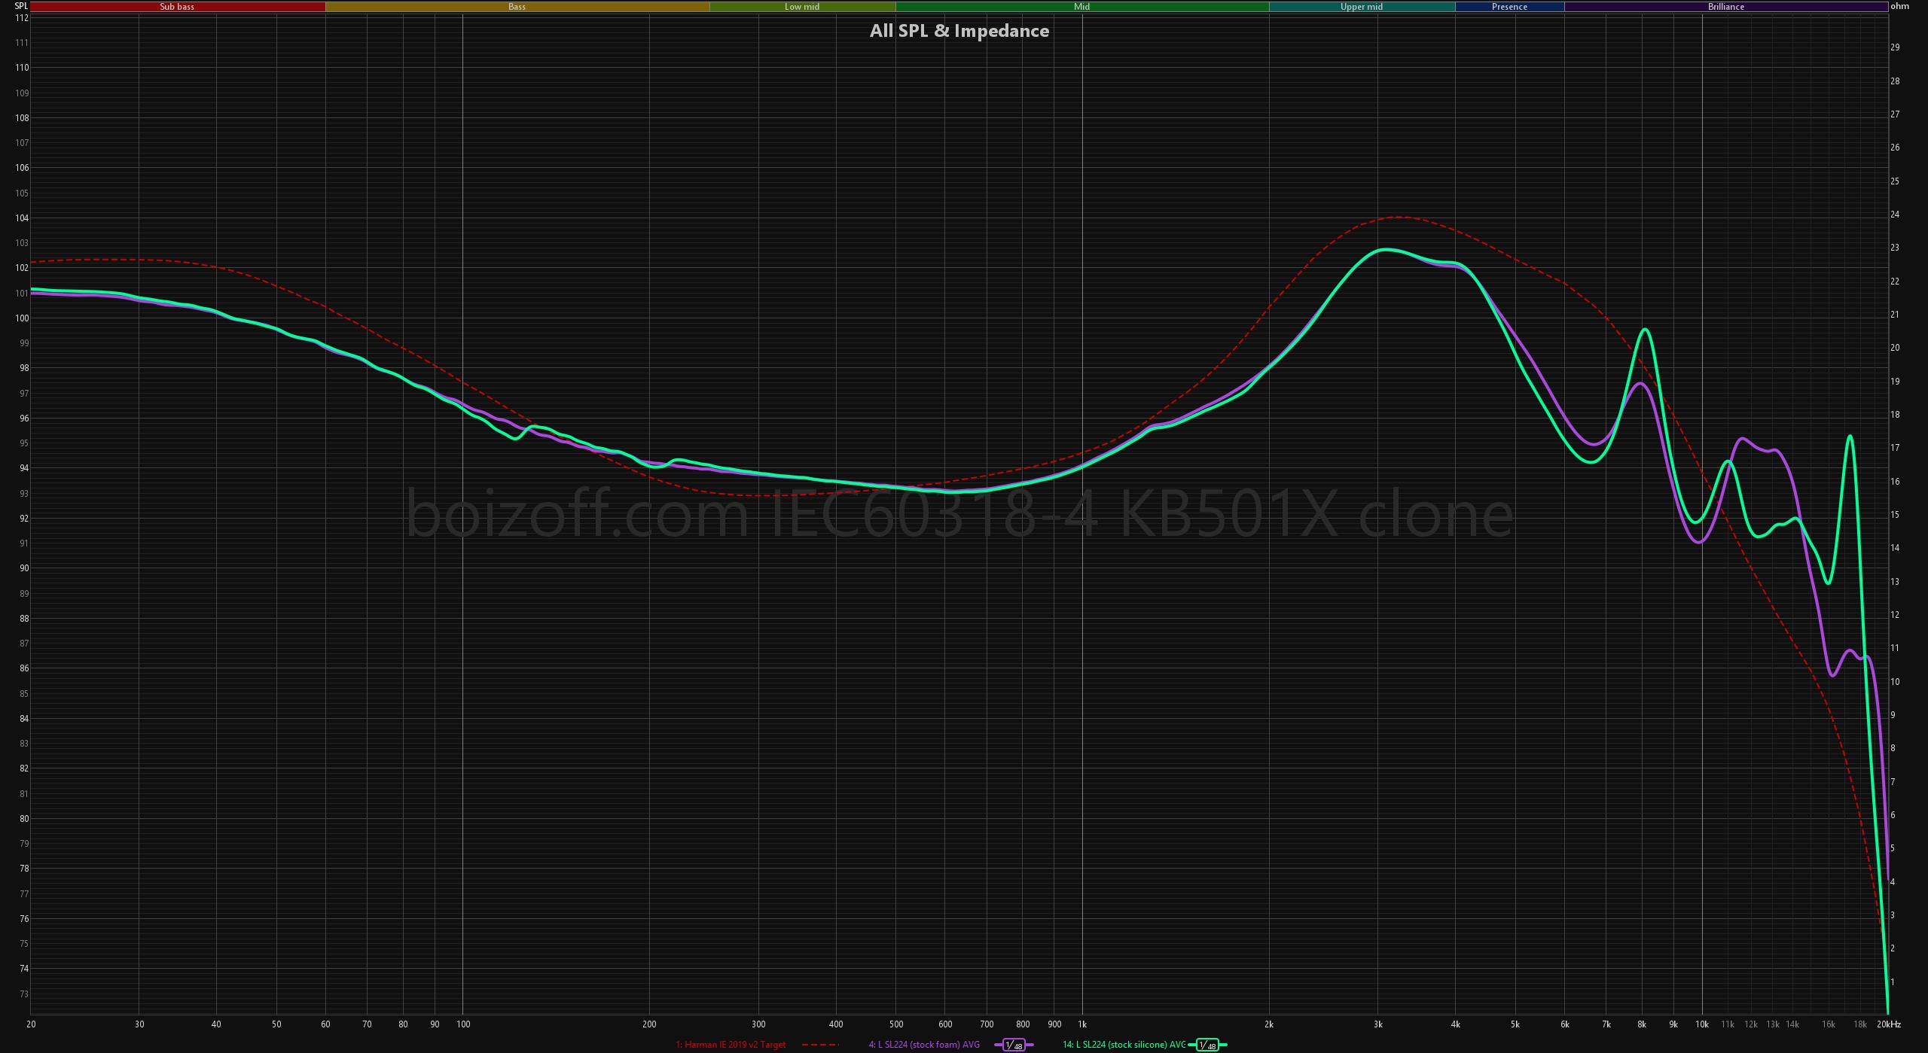The height and width of the screenshot is (1053, 1928).
Task: Click the green 1/48 smoothing icon
Action: pyautogui.click(x=1207, y=1045)
